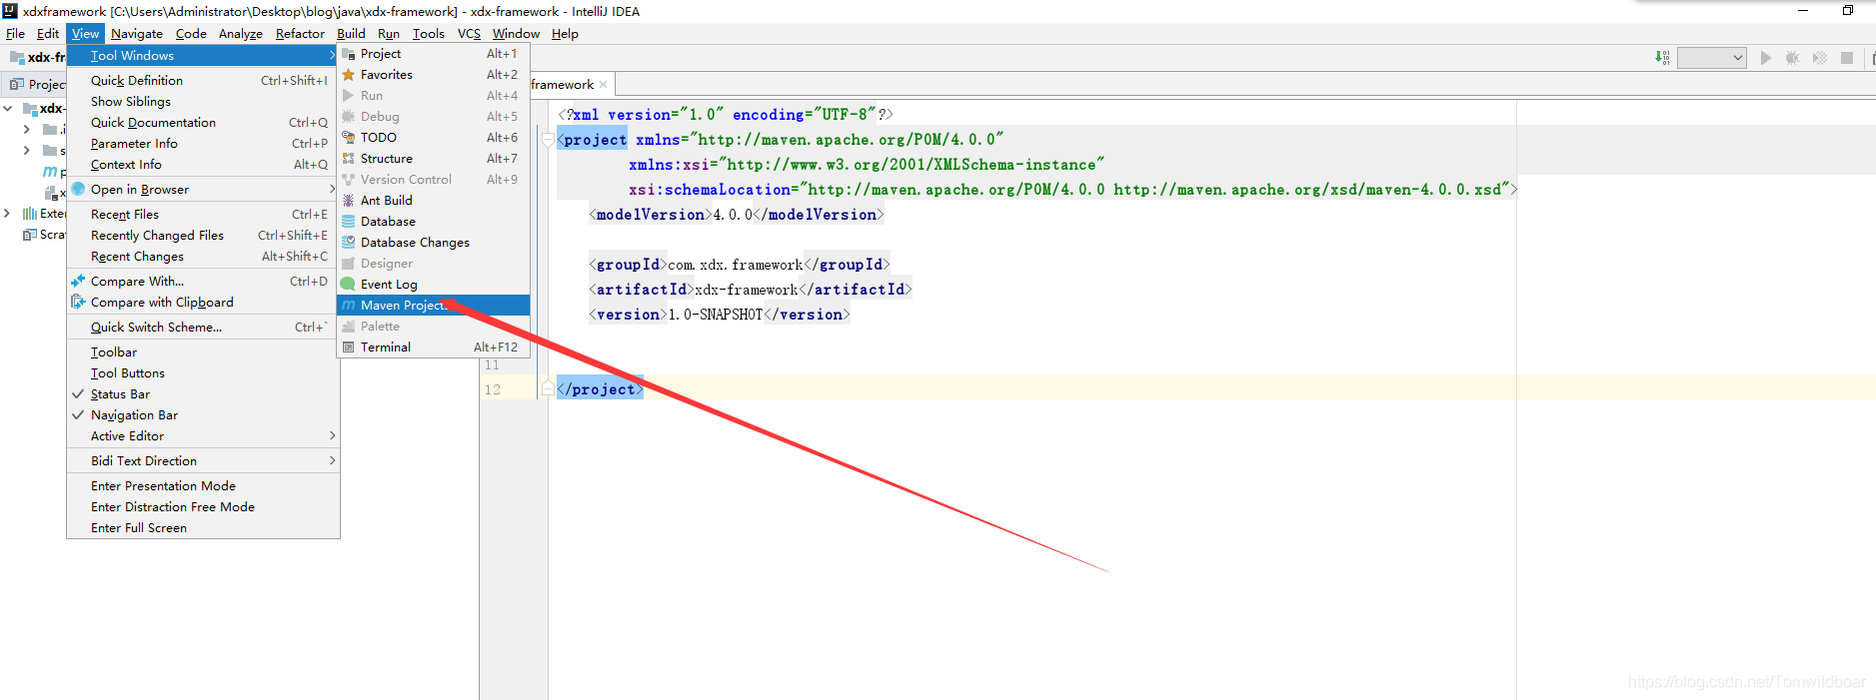Select Parameter Info entry
This screenshot has width=1876, height=700.
point(203,144)
